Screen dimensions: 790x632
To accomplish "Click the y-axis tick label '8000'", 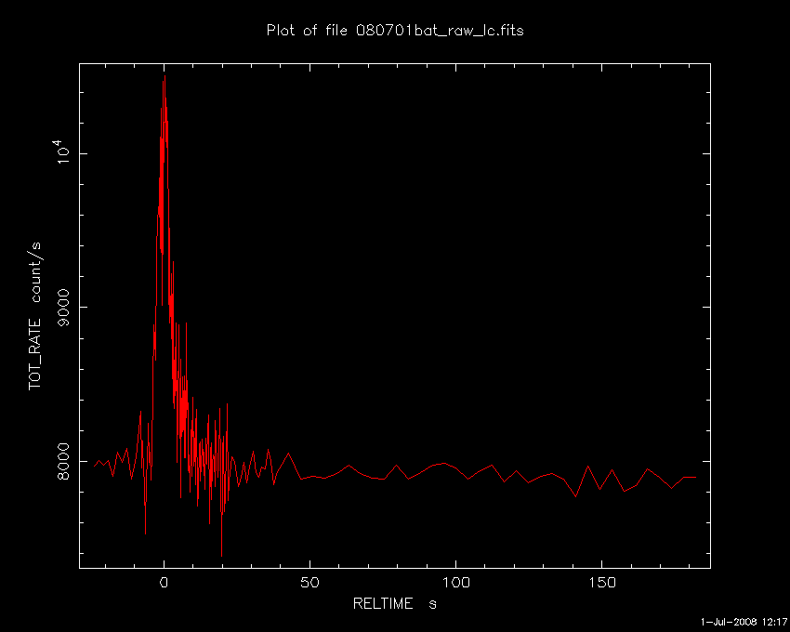I will [x=64, y=462].
